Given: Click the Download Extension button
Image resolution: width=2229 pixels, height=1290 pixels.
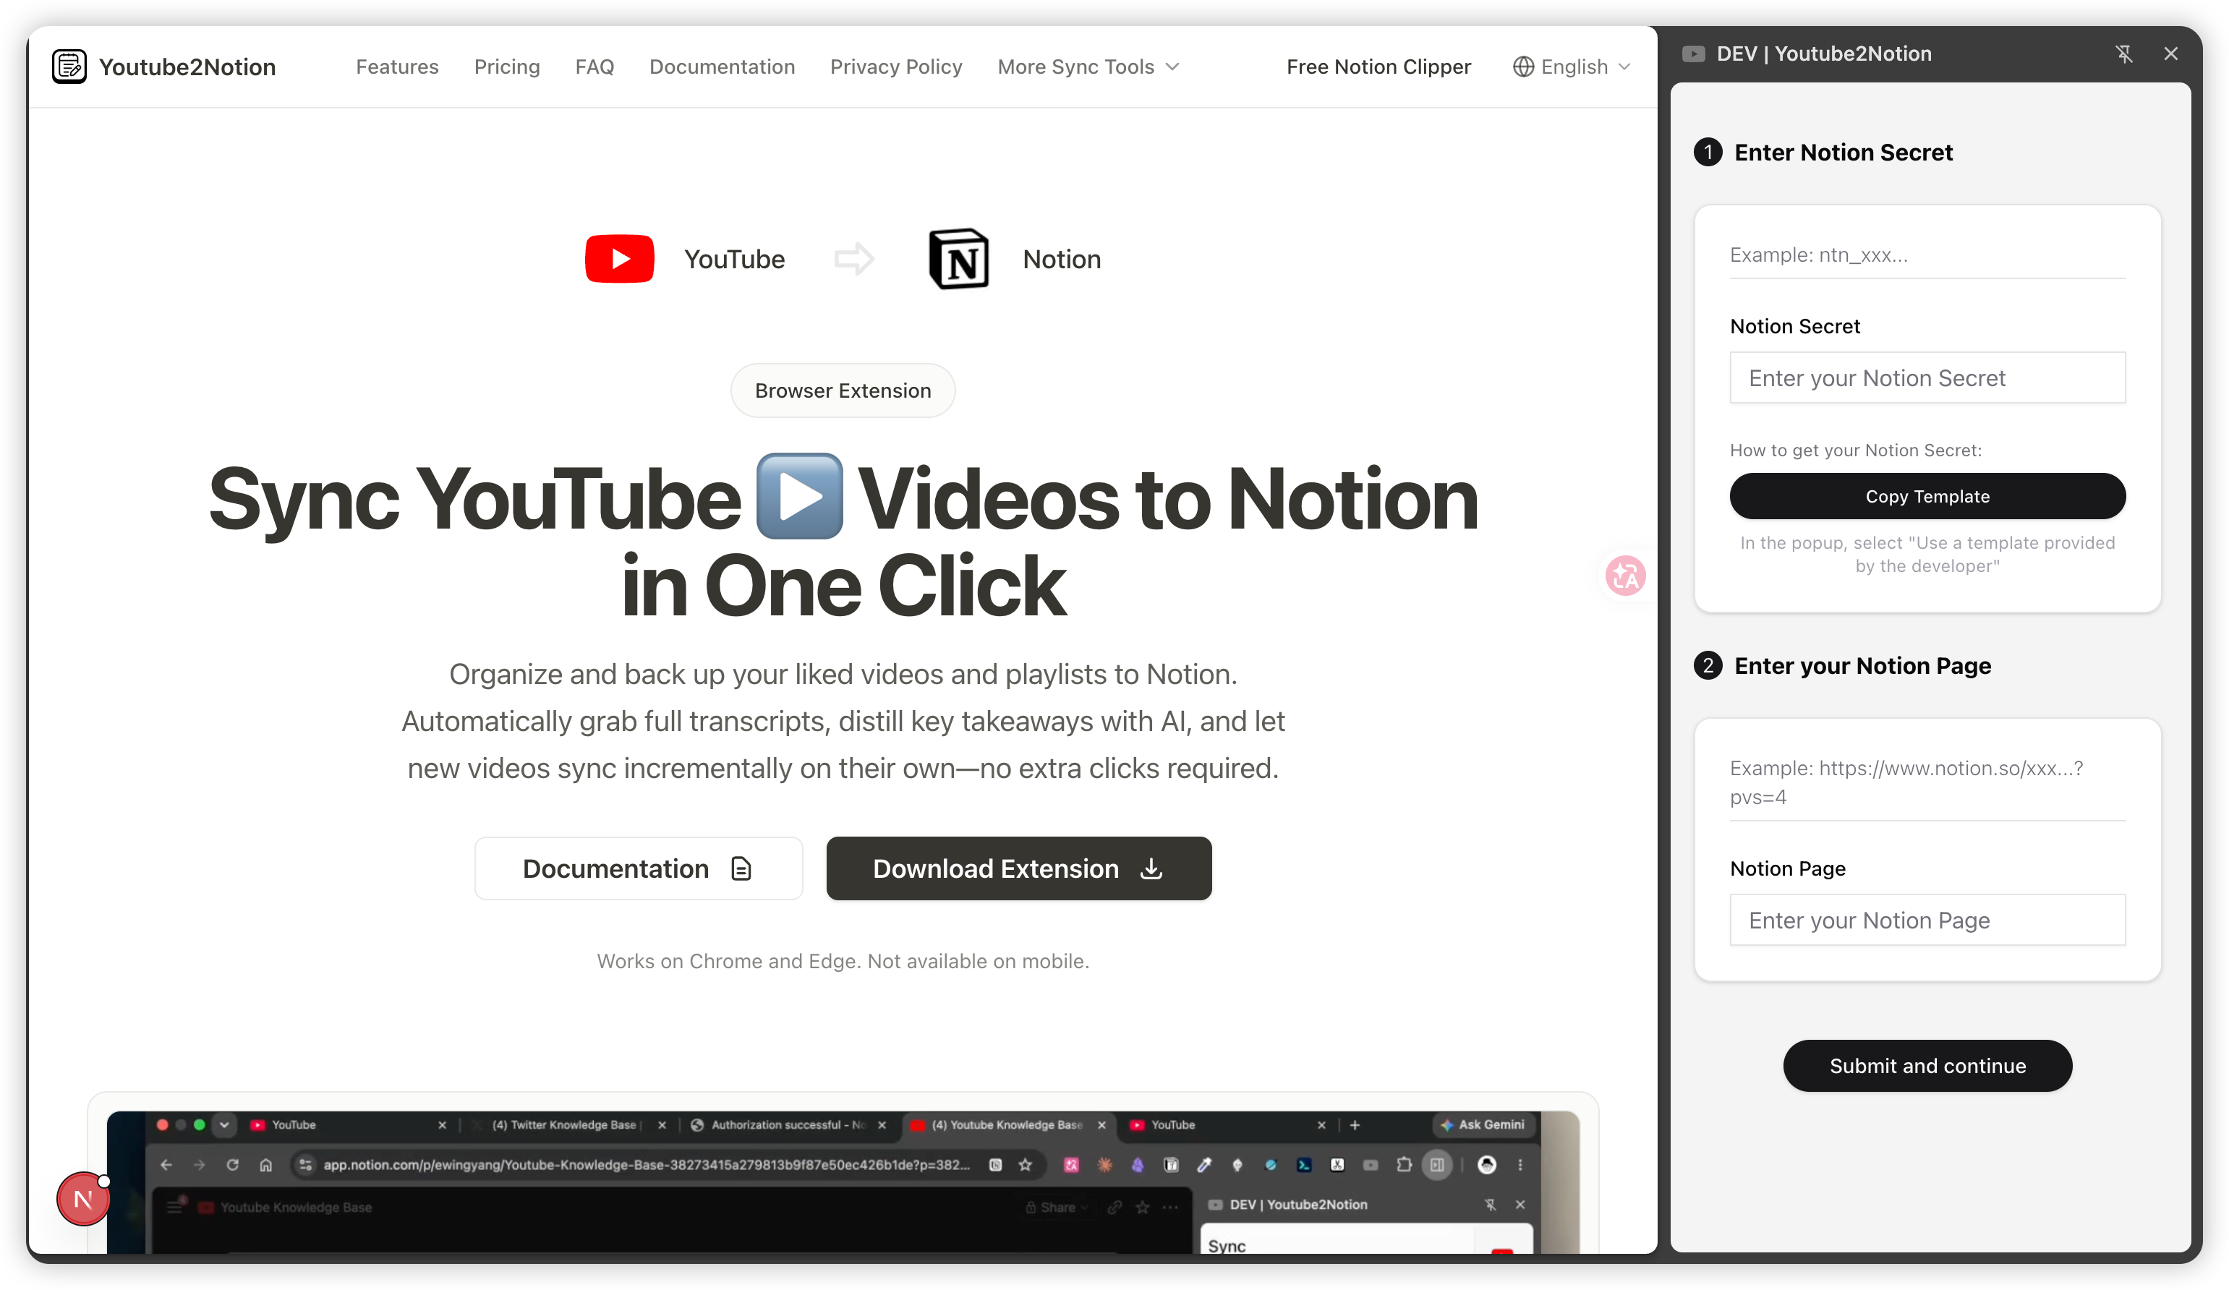Looking at the screenshot, I should pyautogui.click(x=1018, y=868).
